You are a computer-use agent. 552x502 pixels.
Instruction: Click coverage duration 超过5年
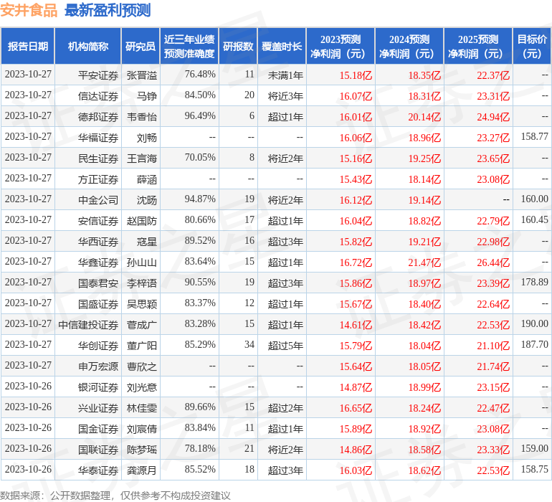285,345
